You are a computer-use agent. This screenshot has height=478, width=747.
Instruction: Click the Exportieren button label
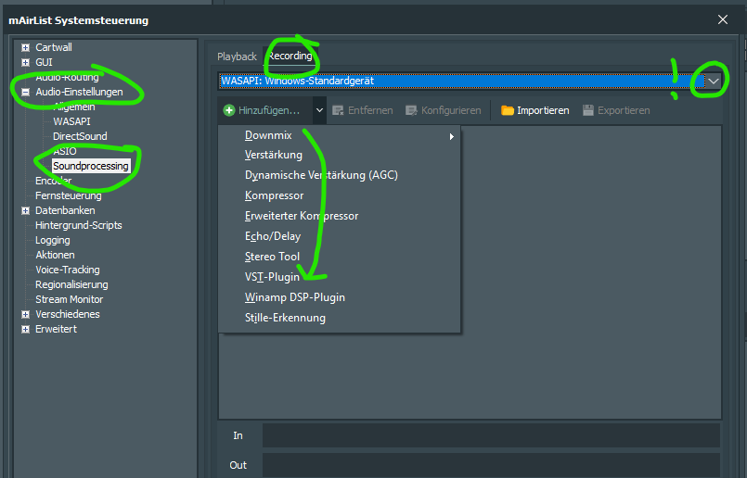[624, 110]
